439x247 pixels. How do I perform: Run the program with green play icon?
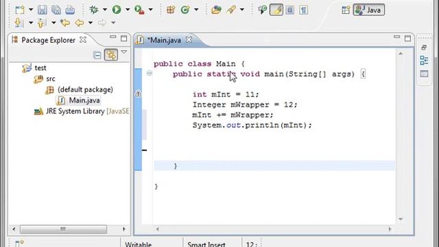coord(117,10)
